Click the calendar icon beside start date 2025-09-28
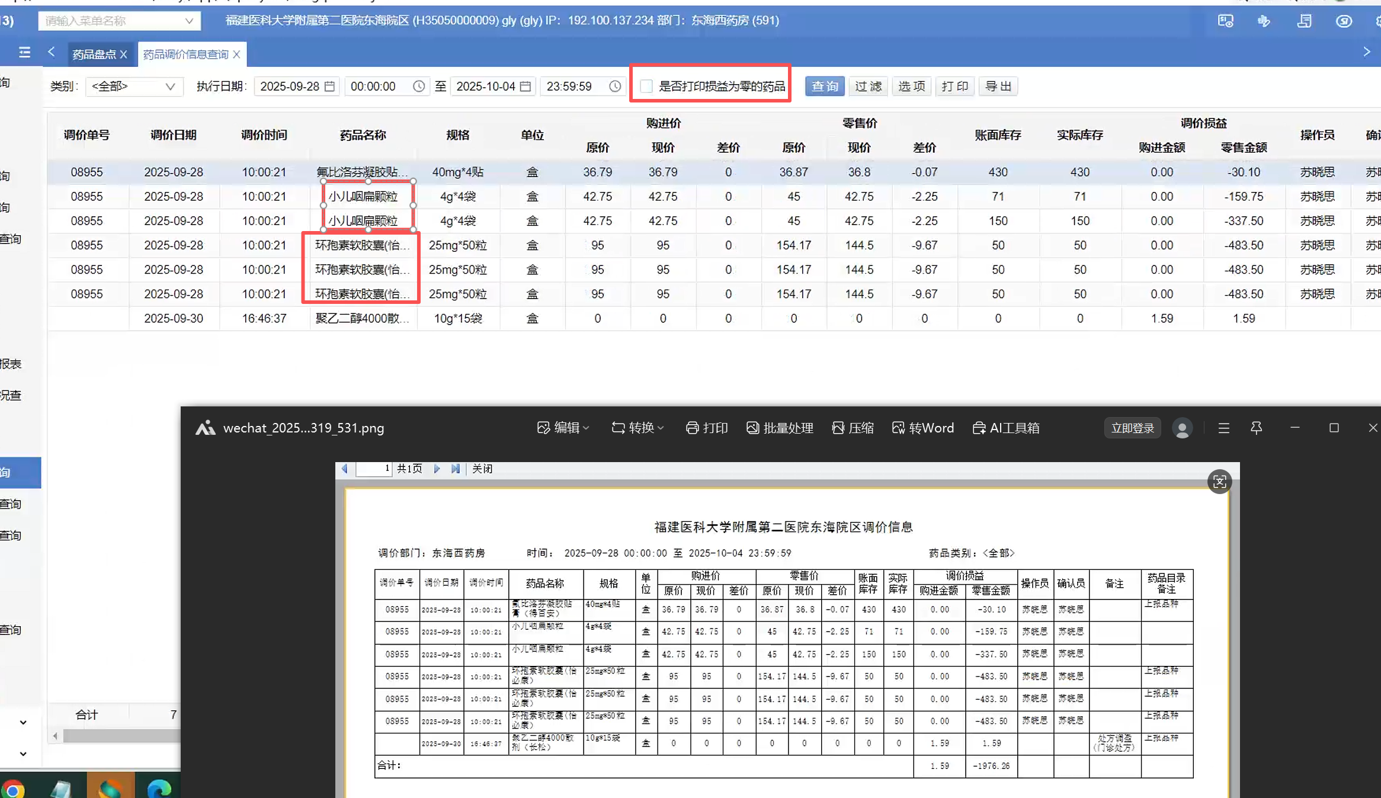Image resolution: width=1381 pixels, height=798 pixels. [330, 86]
